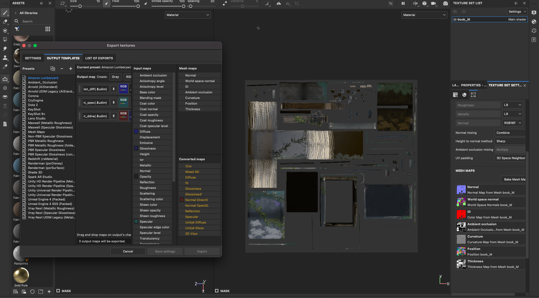Click the Diffuse input map color swatch

click(136, 132)
